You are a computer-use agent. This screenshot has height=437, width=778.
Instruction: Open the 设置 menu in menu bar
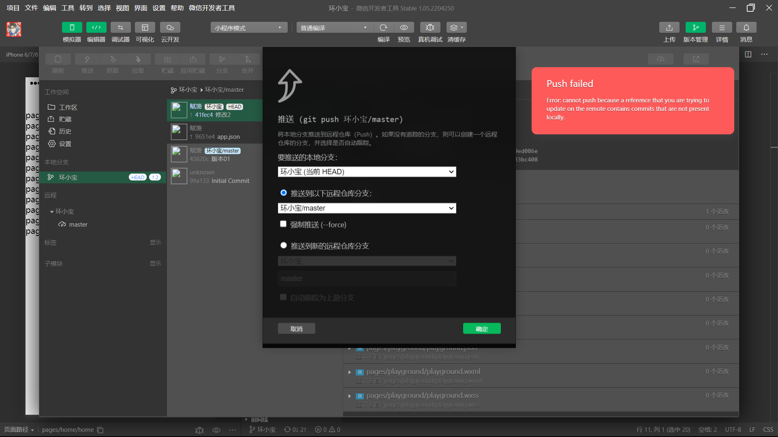pyautogui.click(x=159, y=8)
